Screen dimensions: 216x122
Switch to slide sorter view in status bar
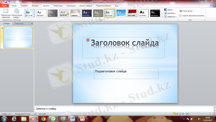coord(177,114)
